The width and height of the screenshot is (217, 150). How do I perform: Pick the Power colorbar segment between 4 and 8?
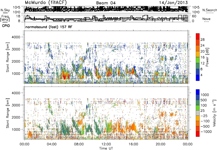(198, 72)
